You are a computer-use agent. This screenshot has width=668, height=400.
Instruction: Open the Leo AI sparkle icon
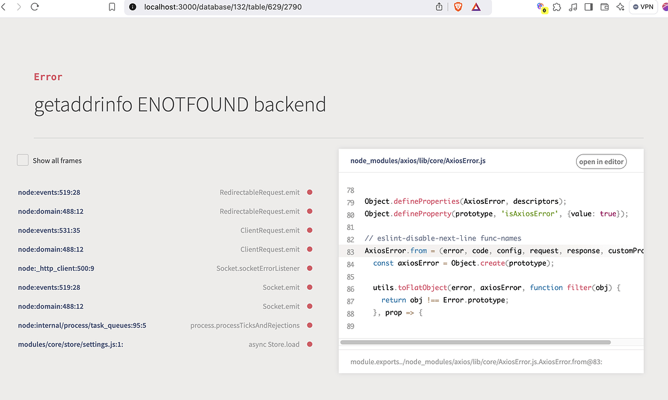pyautogui.click(x=620, y=7)
